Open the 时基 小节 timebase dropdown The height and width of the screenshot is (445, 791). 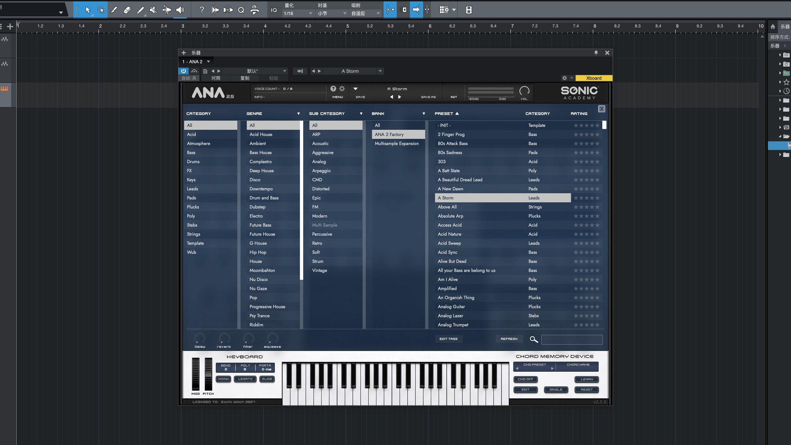coord(332,14)
